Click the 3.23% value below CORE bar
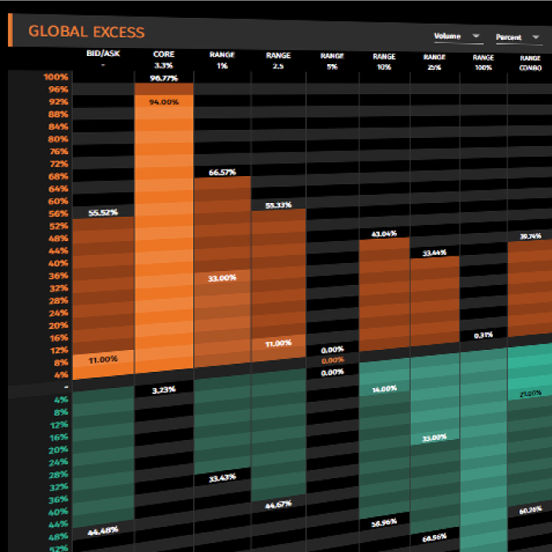This screenshot has height=552, width=552. tap(164, 390)
